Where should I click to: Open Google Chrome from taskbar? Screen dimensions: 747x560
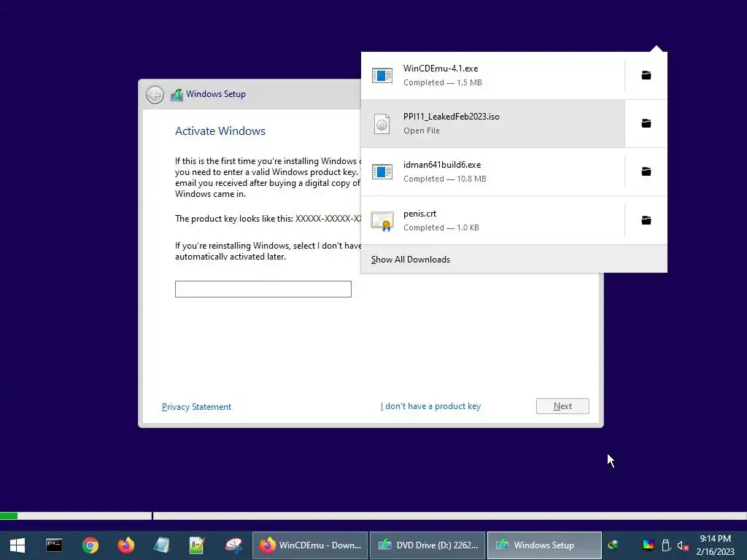[x=90, y=545]
